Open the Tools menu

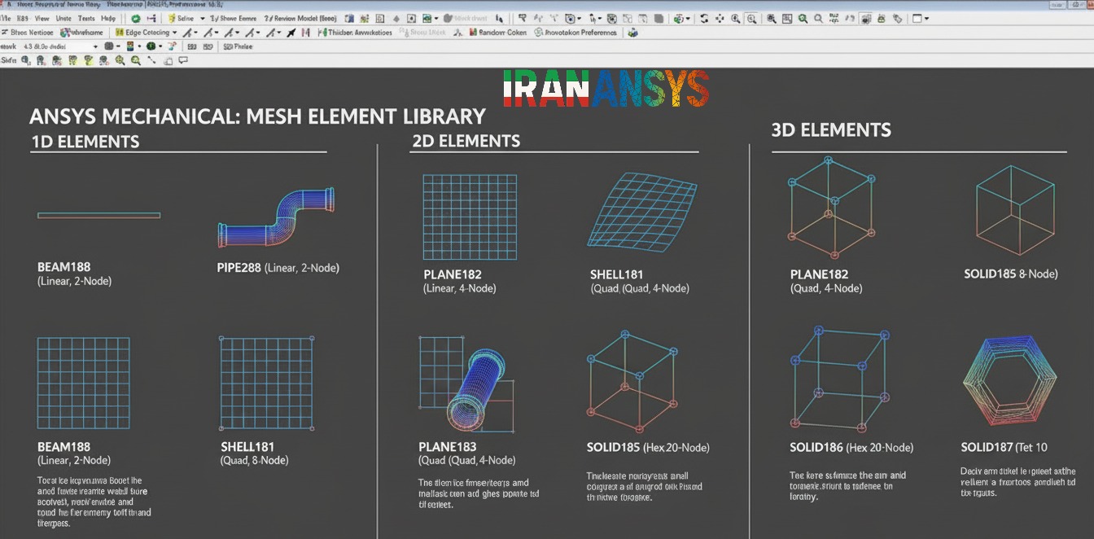tap(86, 18)
